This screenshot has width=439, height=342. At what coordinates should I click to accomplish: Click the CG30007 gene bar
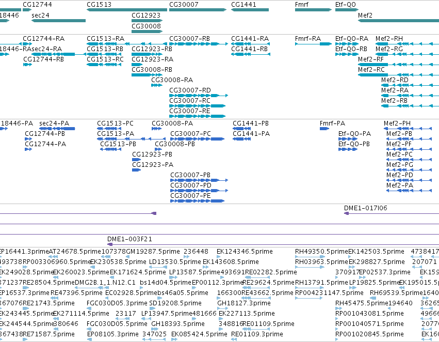point(198,10)
